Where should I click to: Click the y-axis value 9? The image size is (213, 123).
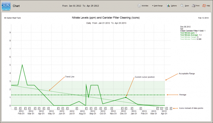pyautogui.click(x=10, y=32)
